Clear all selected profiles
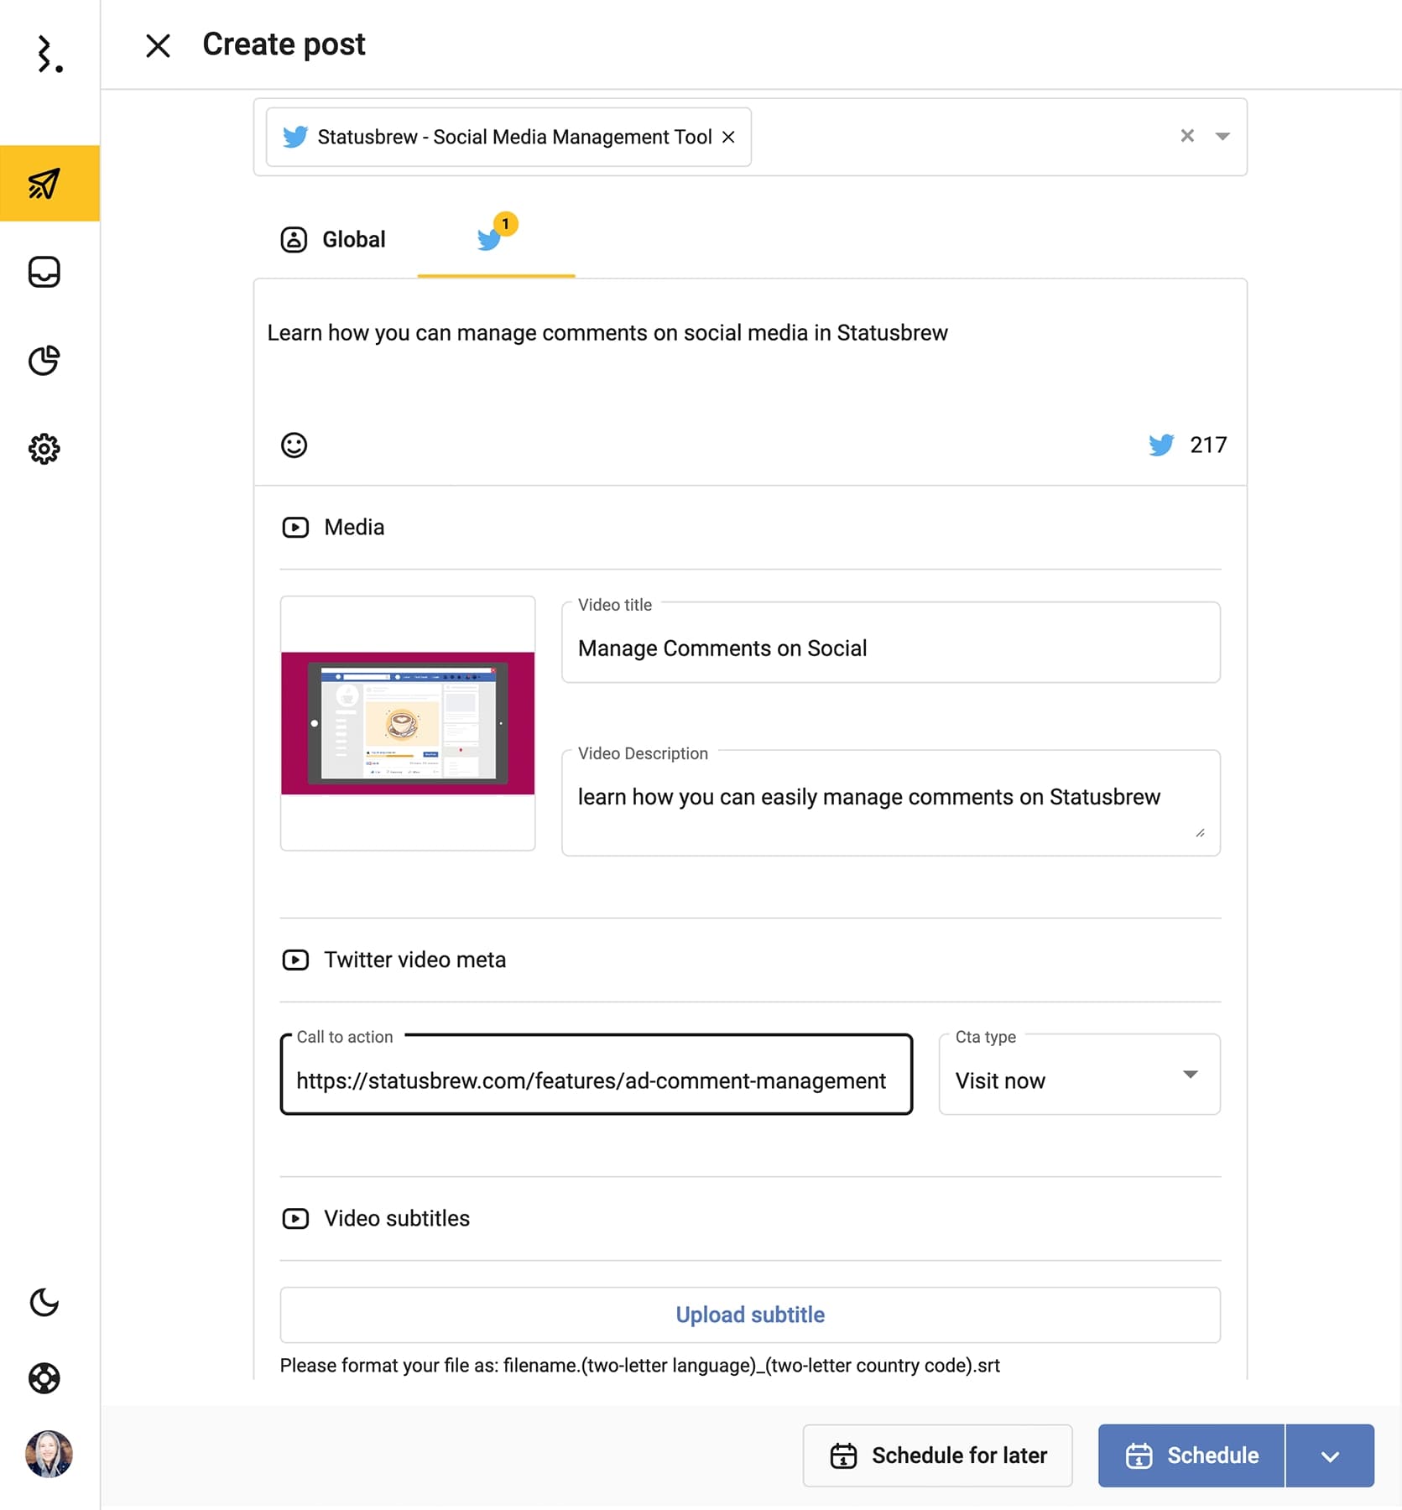This screenshot has width=1402, height=1510. tap(1187, 136)
